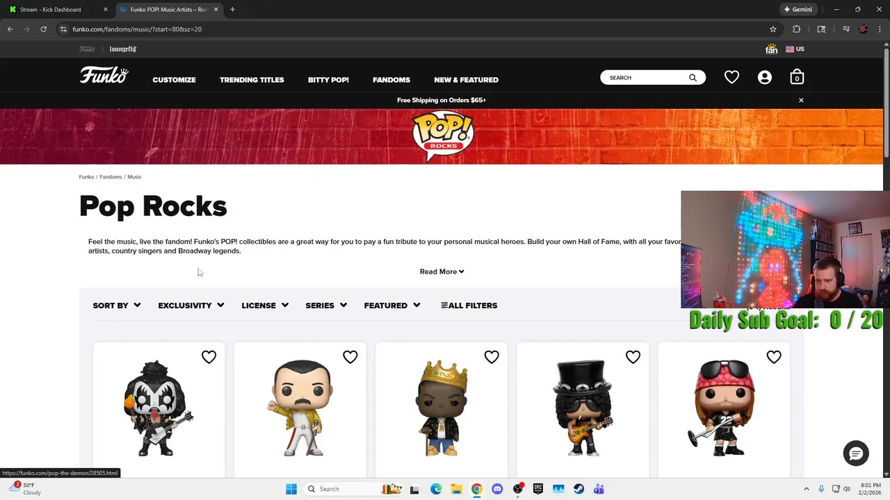Expand the Exclusivity filter

191,306
